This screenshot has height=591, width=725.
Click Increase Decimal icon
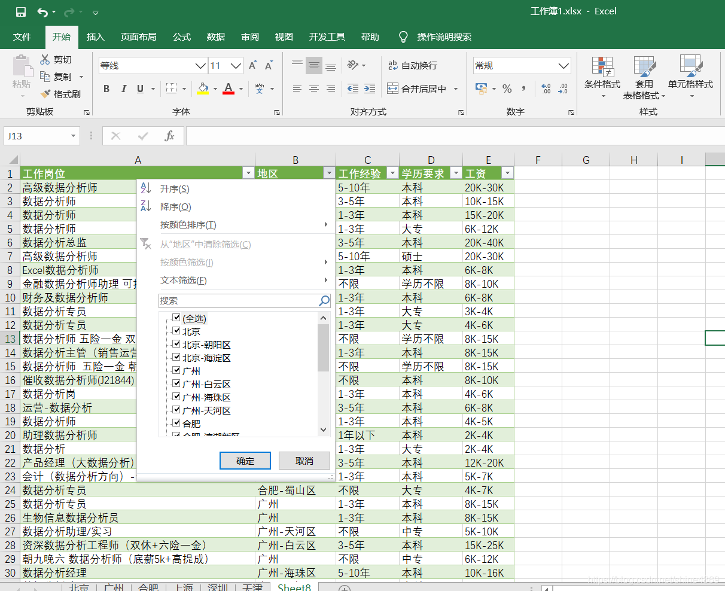(546, 89)
